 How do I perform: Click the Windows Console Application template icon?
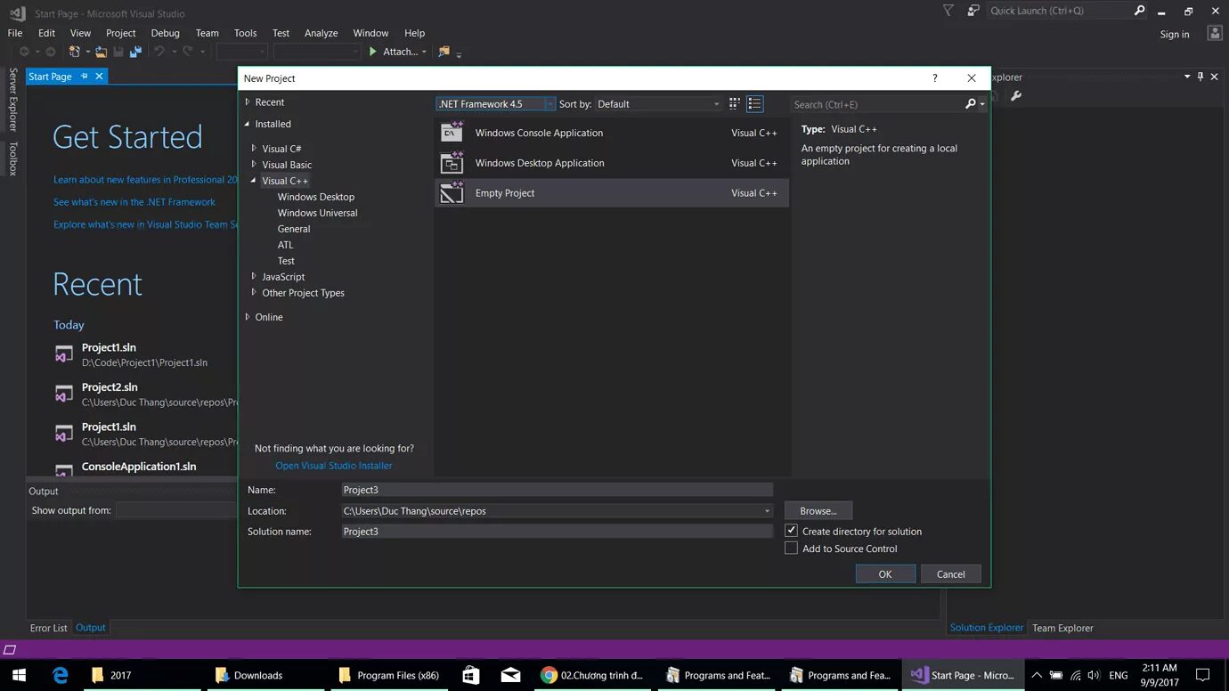click(452, 133)
